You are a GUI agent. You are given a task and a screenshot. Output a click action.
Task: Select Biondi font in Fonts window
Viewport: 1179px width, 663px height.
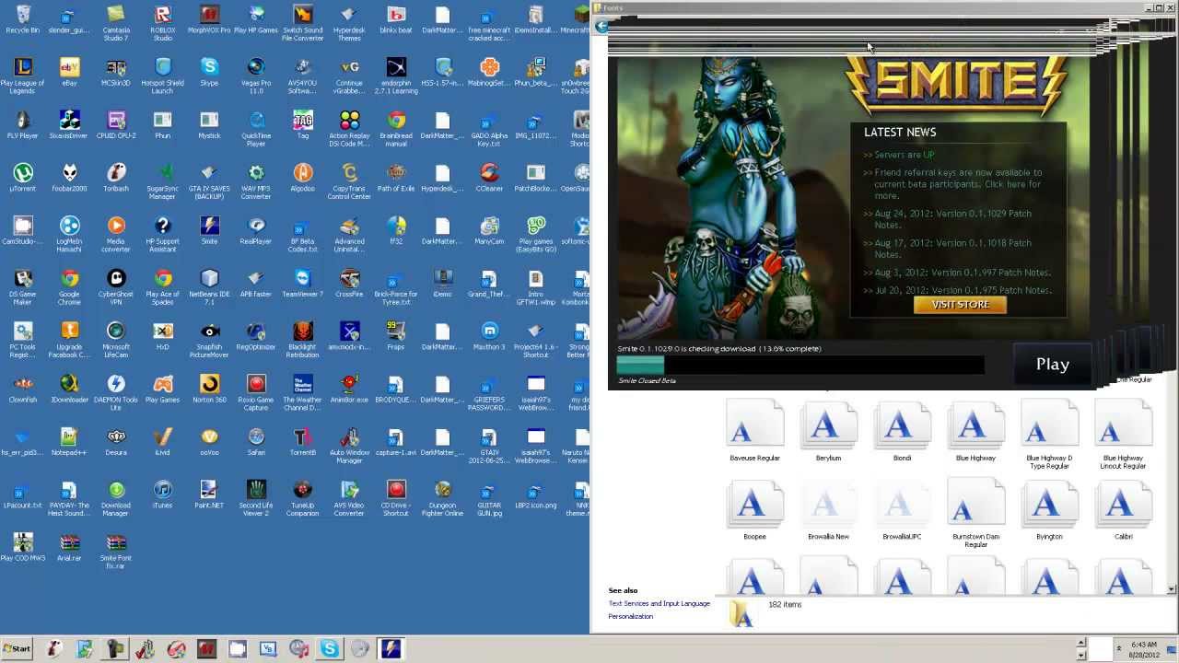902,431
